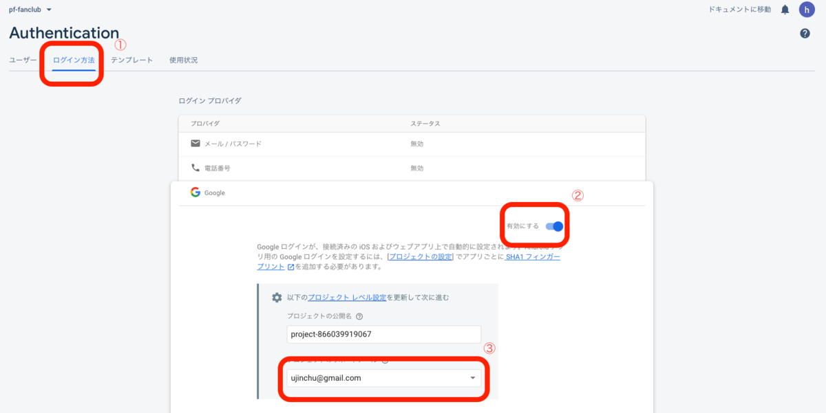Open the support email dropdown showing ujinchu@gmail.com
This screenshot has width=826, height=413.
pyautogui.click(x=472, y=377)
